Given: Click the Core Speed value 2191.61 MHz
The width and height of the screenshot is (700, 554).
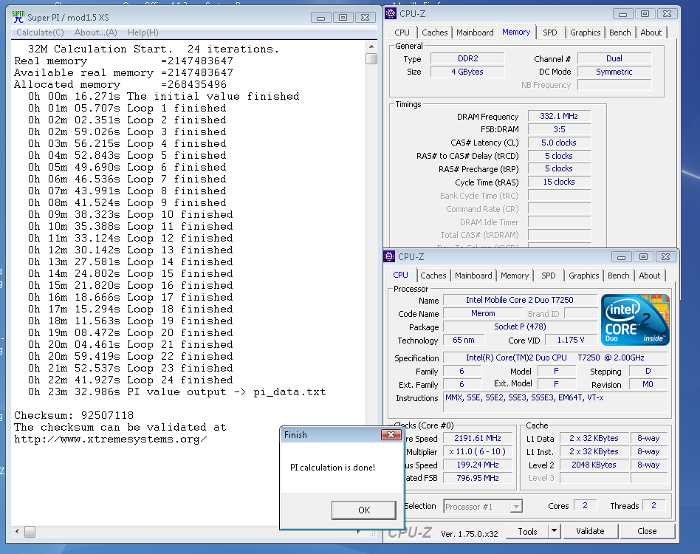Looking at the screenshot, I should tap(478, 438).
